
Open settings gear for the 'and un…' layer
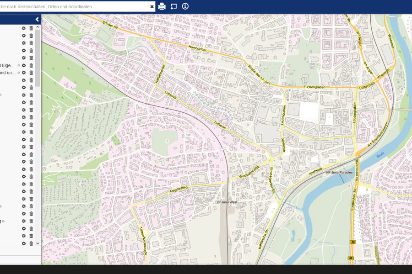coord(24,73)
